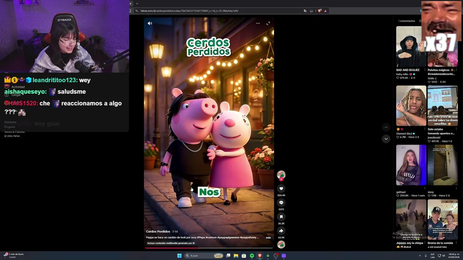The width and height of the screenshot is (463, 260).
Task: Open the OBS icon on the taskbar
Action: 276,256
